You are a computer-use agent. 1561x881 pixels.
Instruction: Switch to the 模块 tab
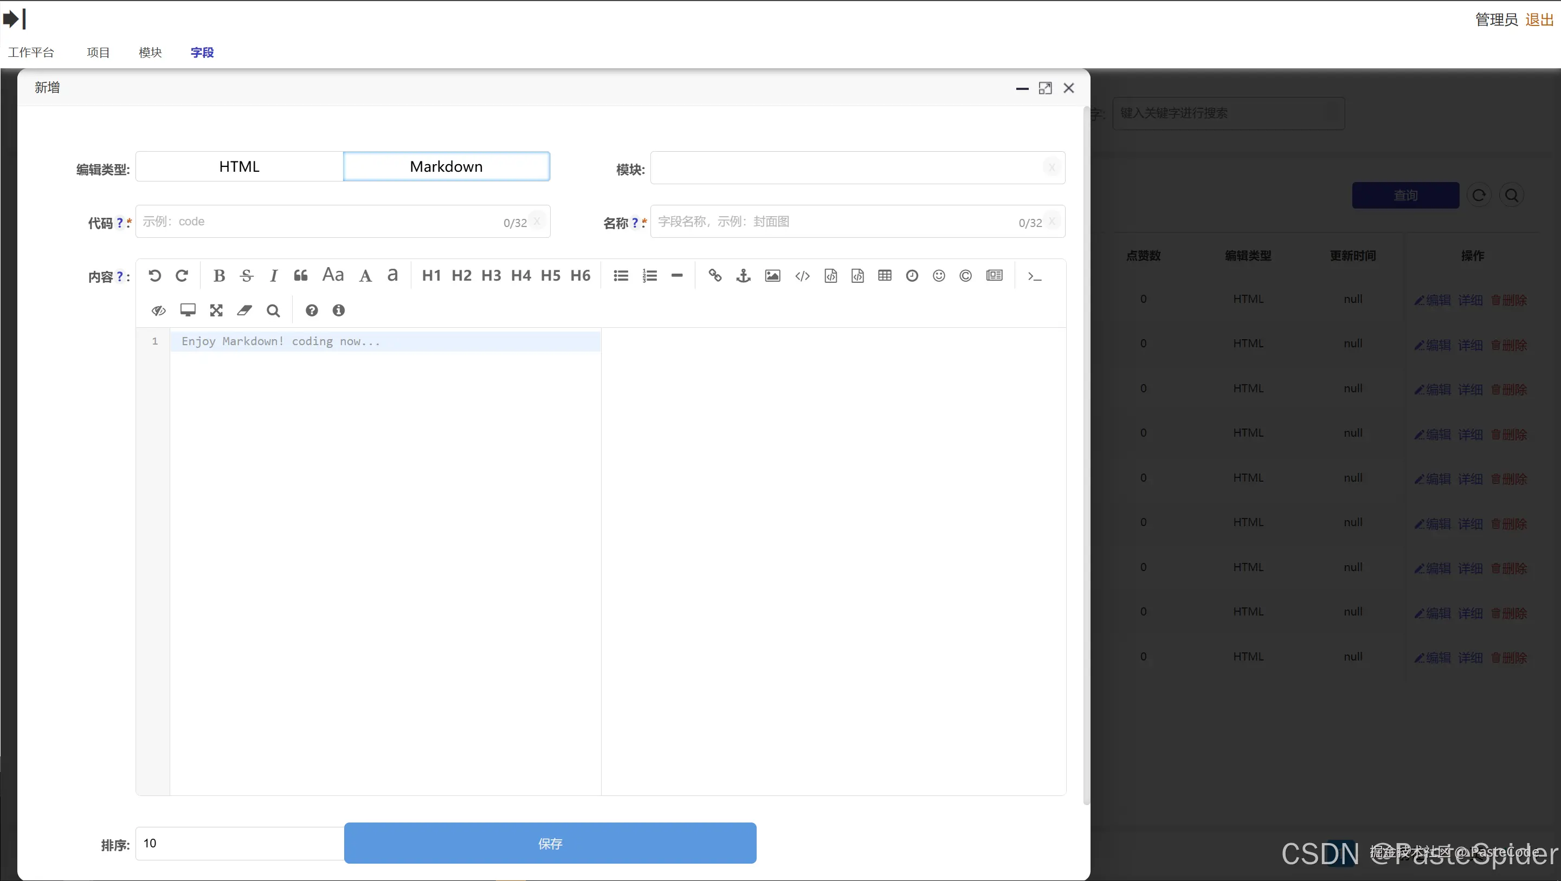click(150, 53)
